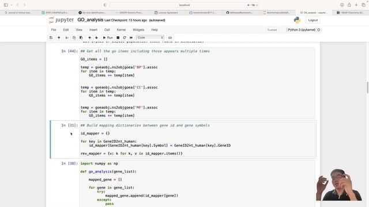Open the Edit menu
The height and width of the screenshot is (207, 369).
click(x=66, y=30)
